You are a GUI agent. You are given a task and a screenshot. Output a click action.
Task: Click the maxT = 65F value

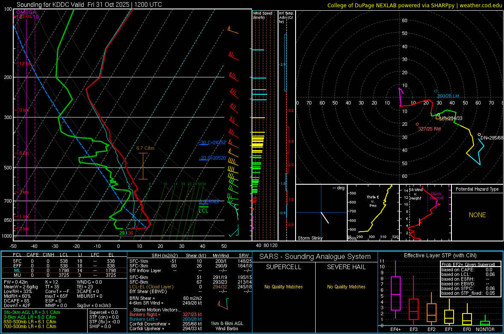click(x=56, y=296)
